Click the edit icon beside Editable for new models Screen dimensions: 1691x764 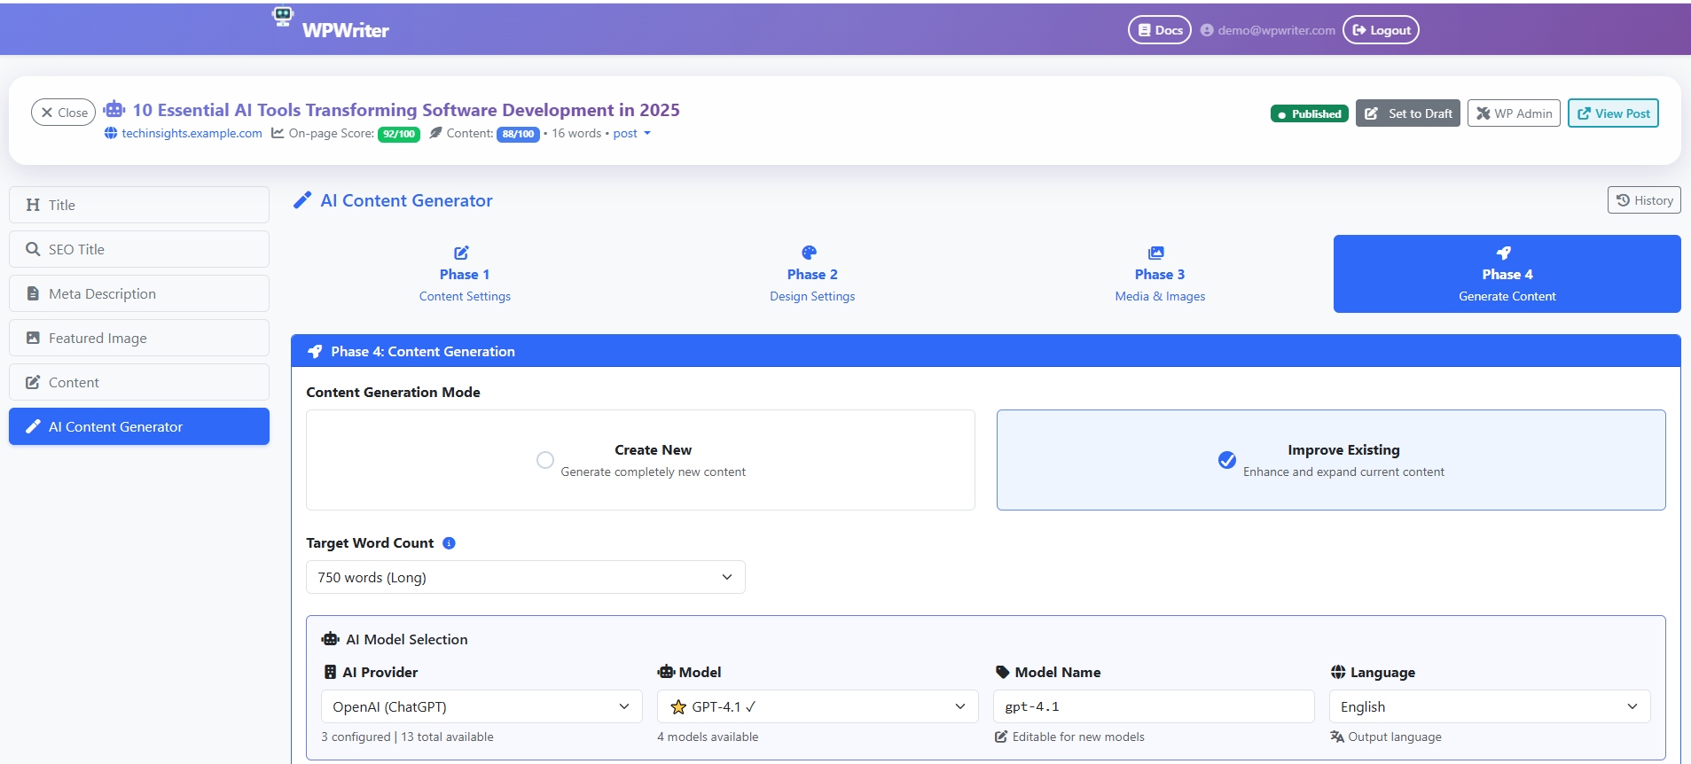[x=1001, y=737]
